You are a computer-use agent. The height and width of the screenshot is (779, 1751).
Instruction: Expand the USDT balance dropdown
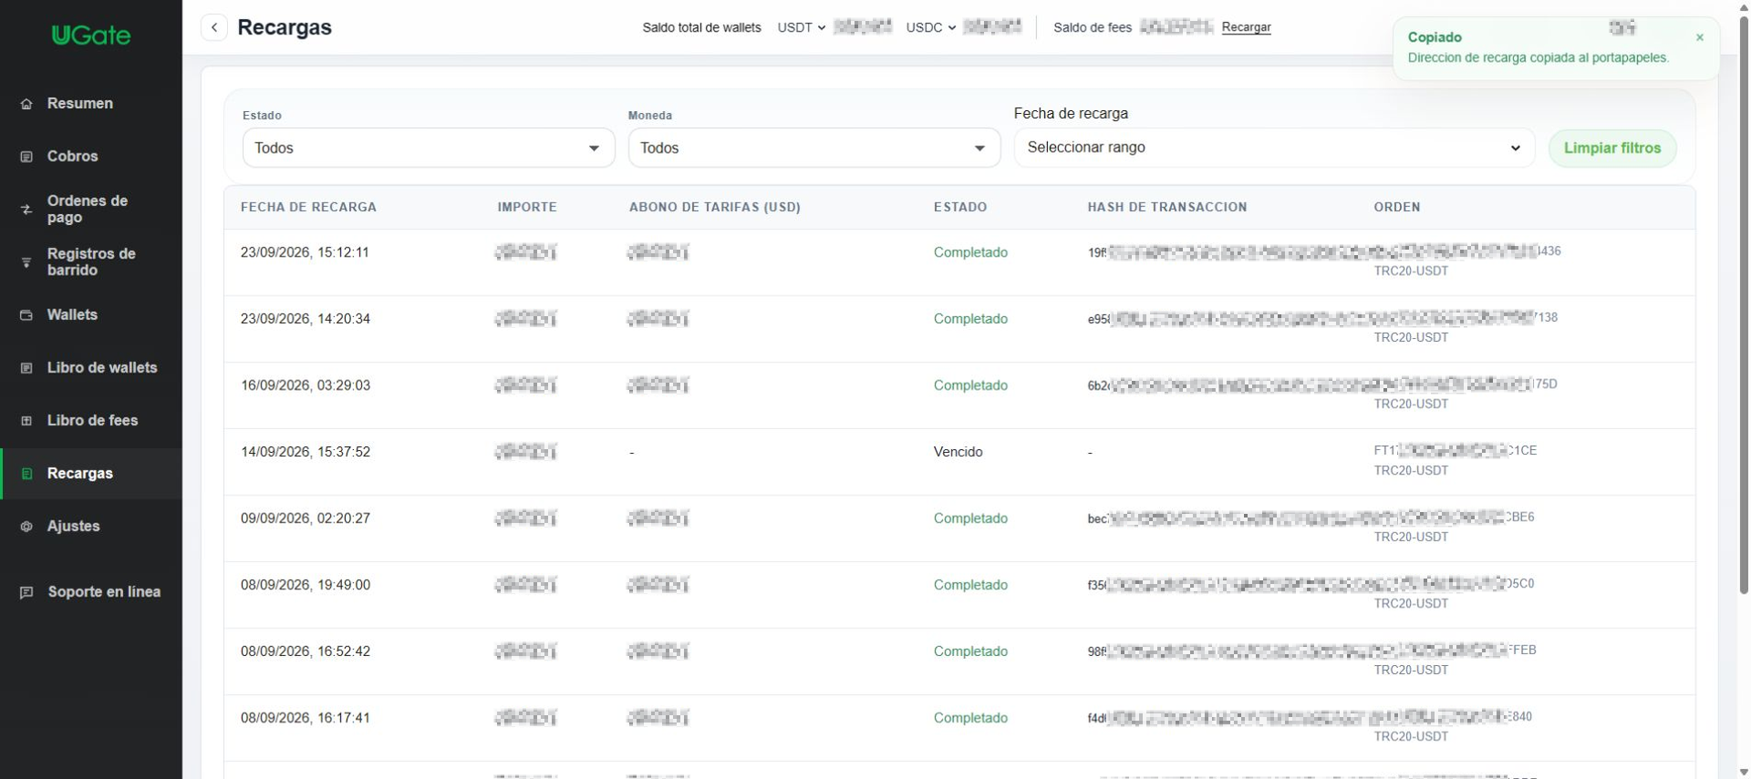point(802,27)
